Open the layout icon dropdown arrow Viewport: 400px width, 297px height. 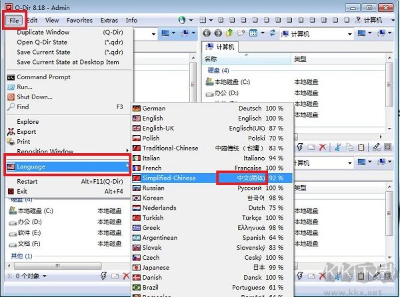click(x=211, y=20)
